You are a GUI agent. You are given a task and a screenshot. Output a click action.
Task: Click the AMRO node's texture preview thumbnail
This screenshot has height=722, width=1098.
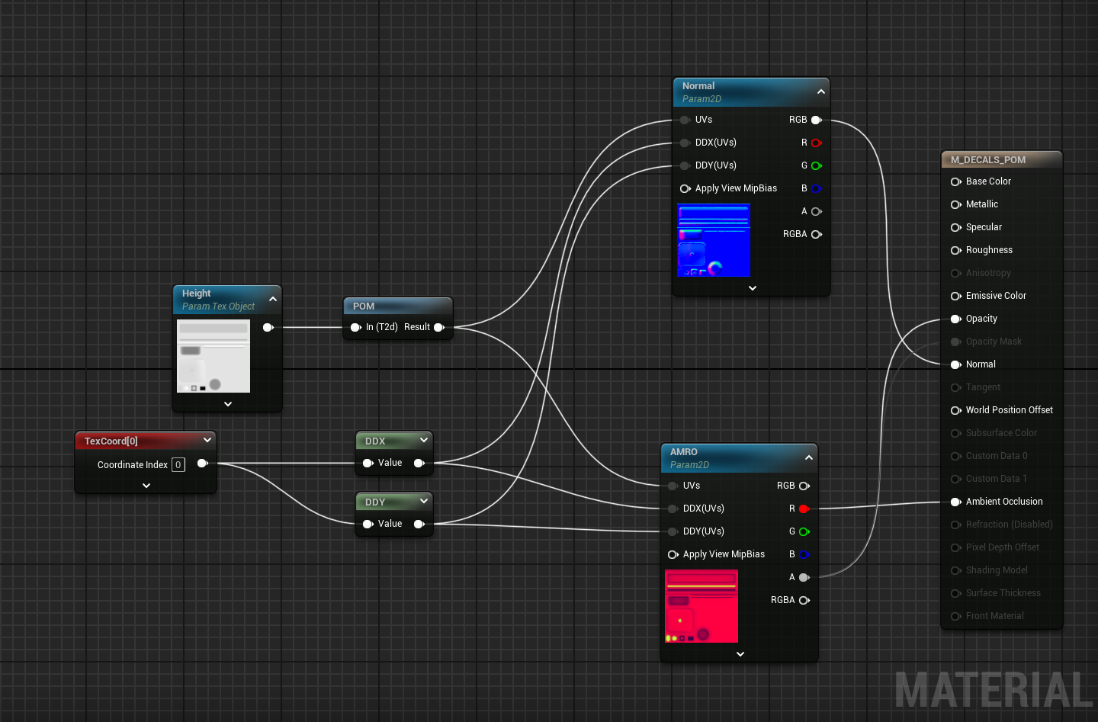tap(701, 606)
